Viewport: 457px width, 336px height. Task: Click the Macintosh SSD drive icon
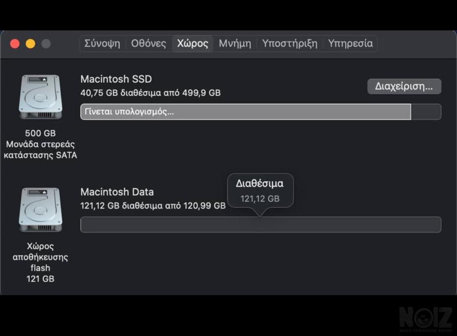coord(40,97)
